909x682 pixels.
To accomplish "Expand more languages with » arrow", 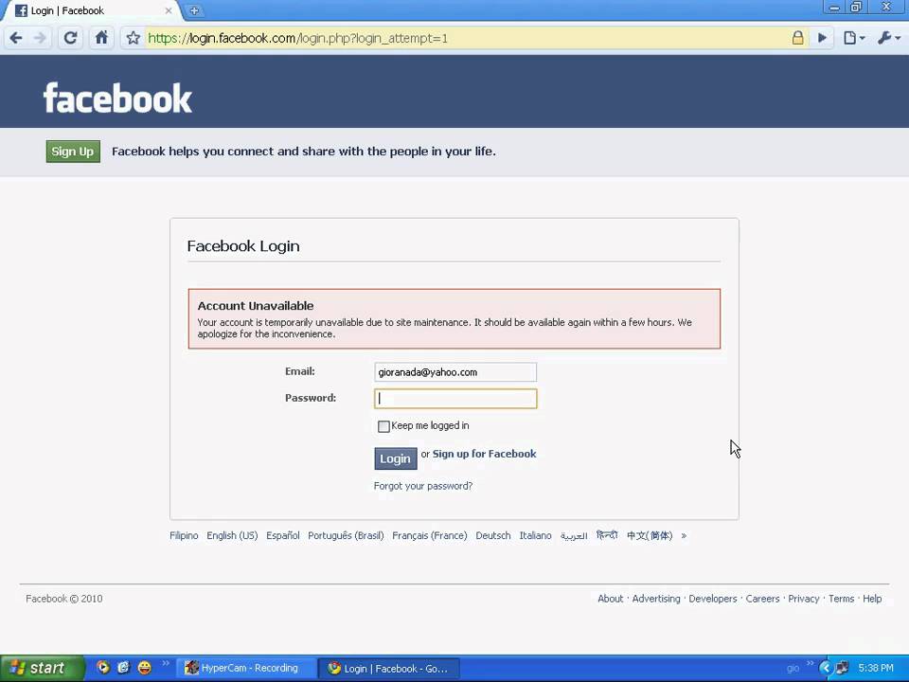I will 684,536.
